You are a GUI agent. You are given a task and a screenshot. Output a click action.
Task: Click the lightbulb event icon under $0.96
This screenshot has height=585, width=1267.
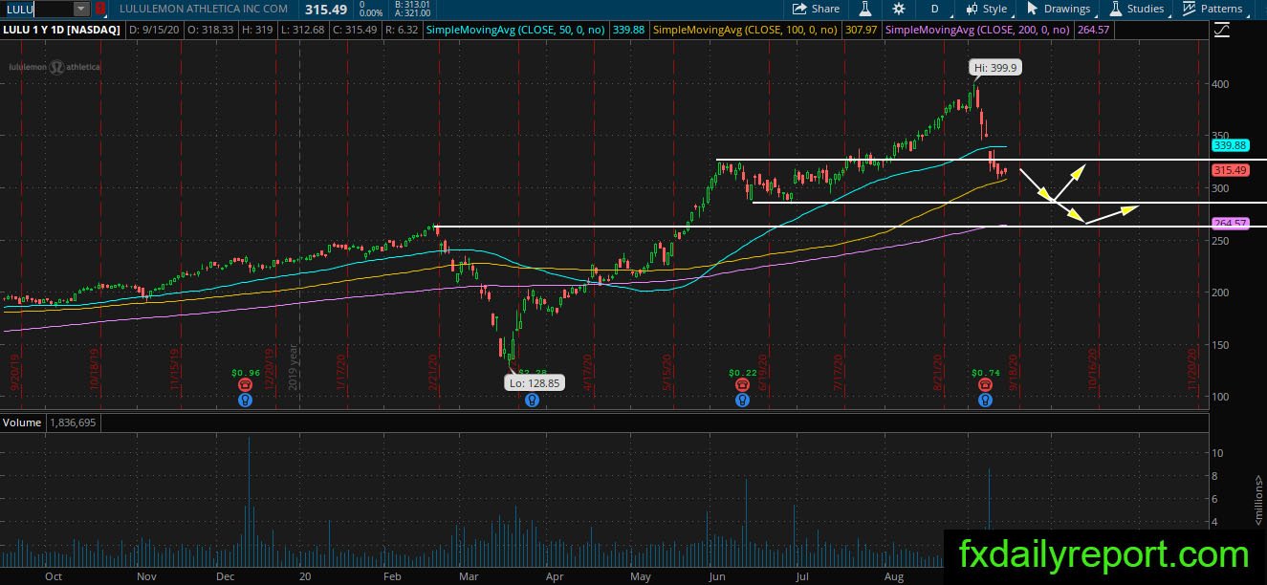click(246, 401)
